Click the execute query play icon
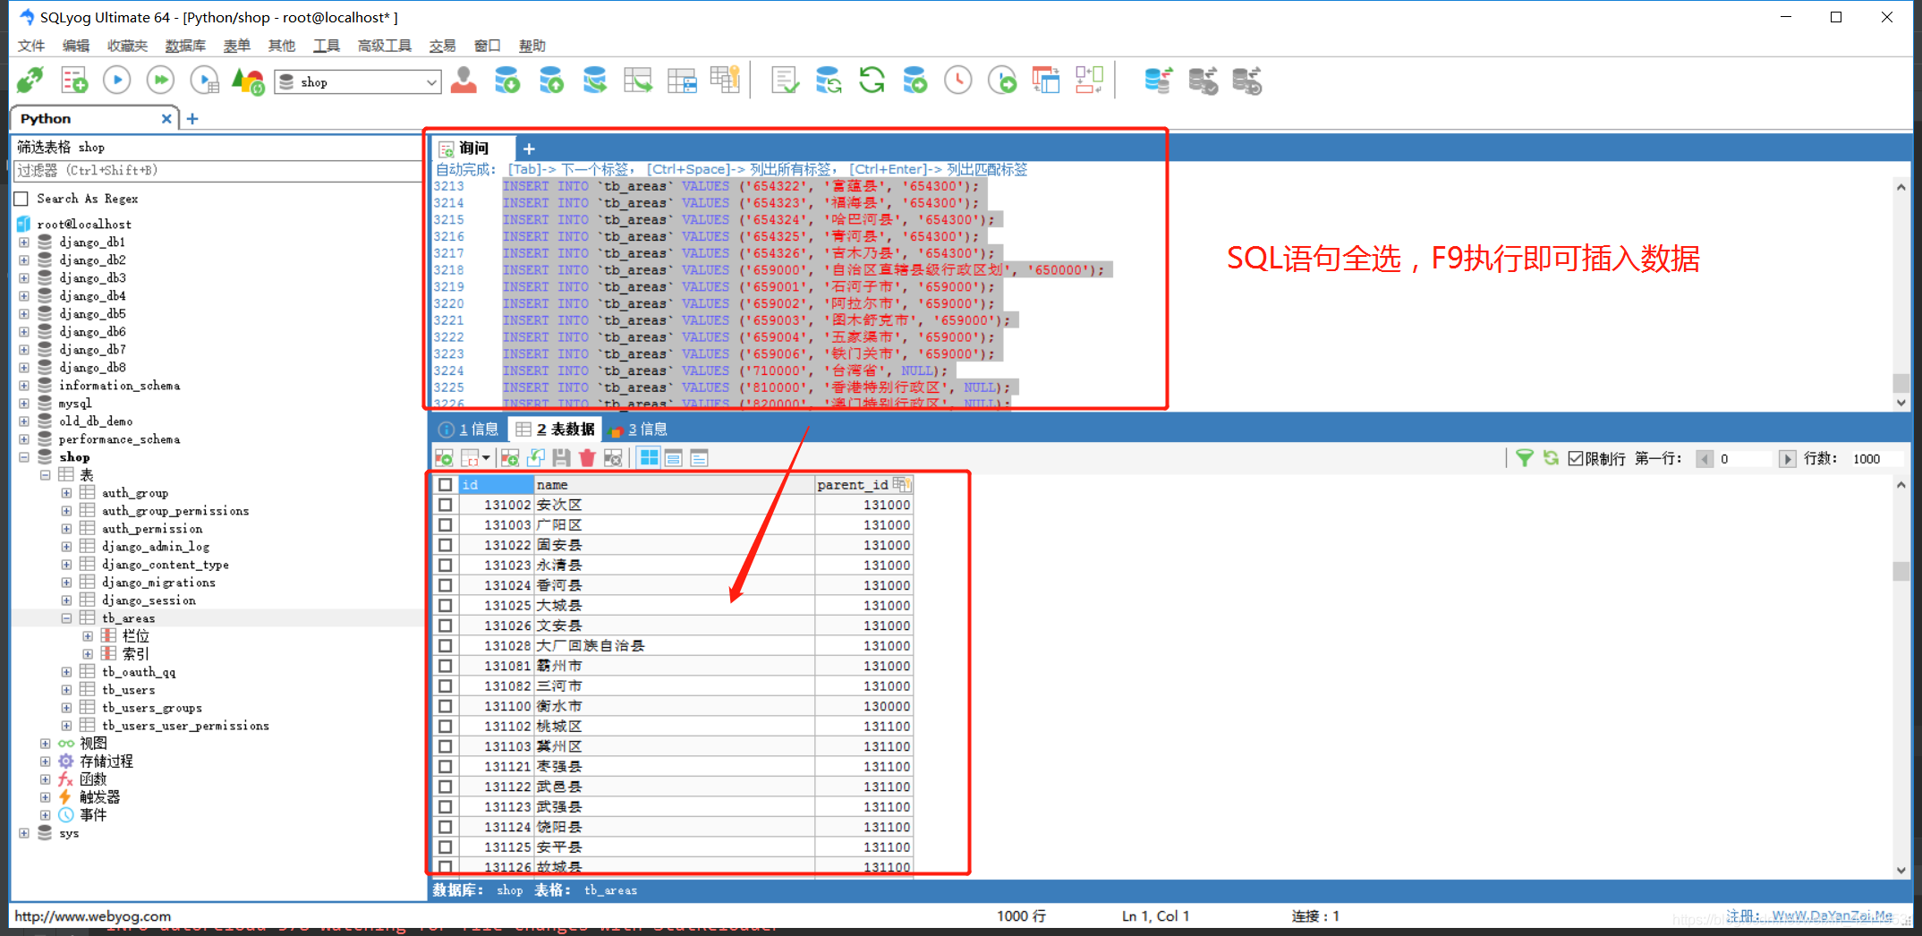 coord(117,81)
